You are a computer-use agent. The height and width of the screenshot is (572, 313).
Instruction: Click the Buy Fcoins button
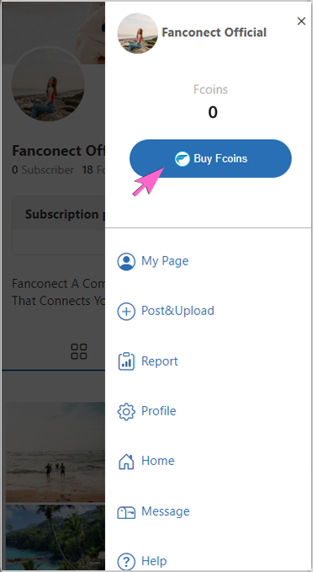[210, 158]
